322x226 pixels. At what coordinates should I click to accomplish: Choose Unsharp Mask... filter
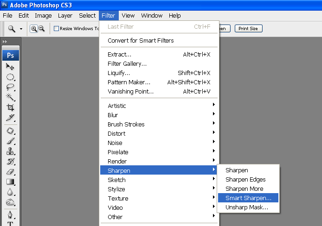coord(248,207)
